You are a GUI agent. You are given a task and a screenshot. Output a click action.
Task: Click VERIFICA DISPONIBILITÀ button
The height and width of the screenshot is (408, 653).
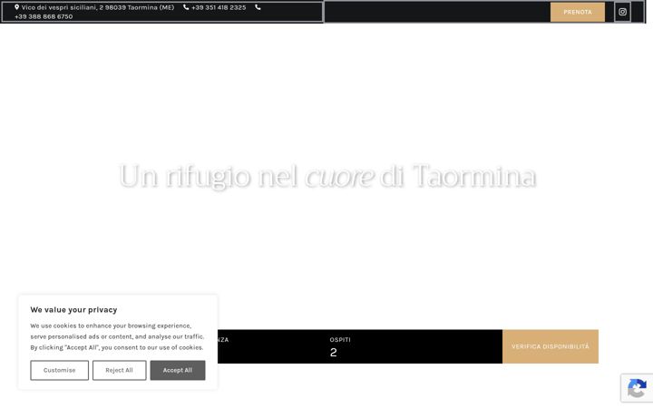tap(551, 346)
